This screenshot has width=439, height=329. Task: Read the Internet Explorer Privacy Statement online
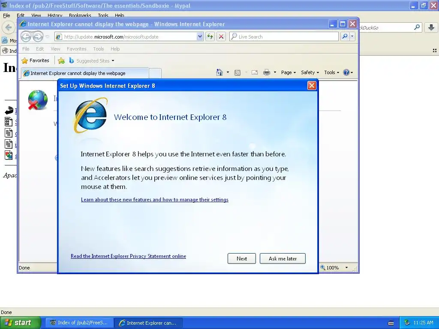point(128,256)
